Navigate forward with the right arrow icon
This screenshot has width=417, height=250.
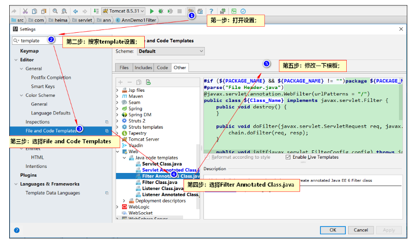(85, 11)
